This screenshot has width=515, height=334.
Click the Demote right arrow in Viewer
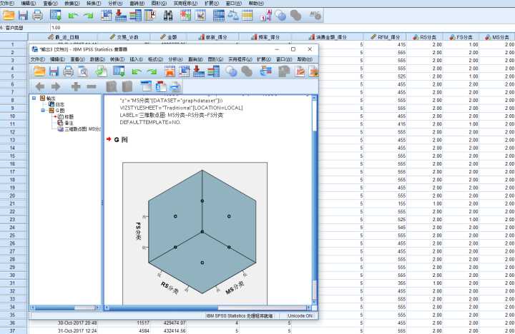click(56, 86)
